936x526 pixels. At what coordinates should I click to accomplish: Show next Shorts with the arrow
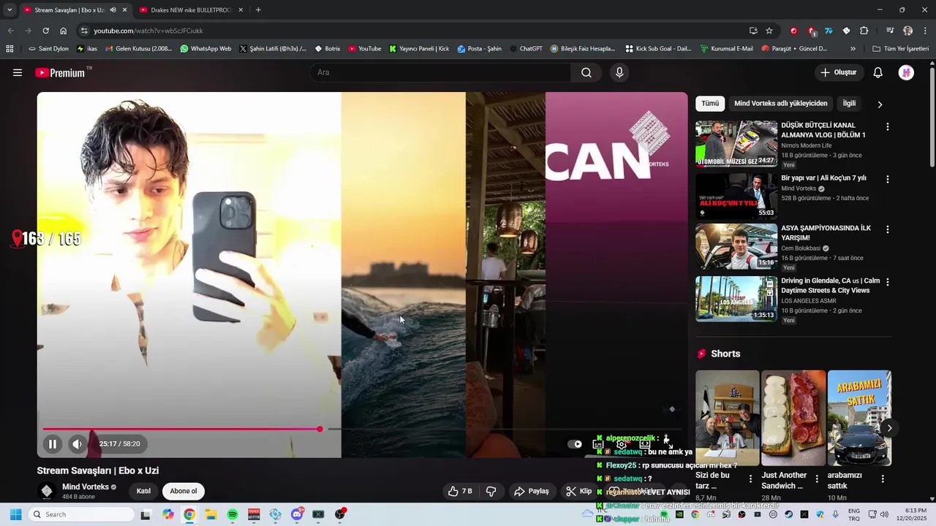coord(889,428)
